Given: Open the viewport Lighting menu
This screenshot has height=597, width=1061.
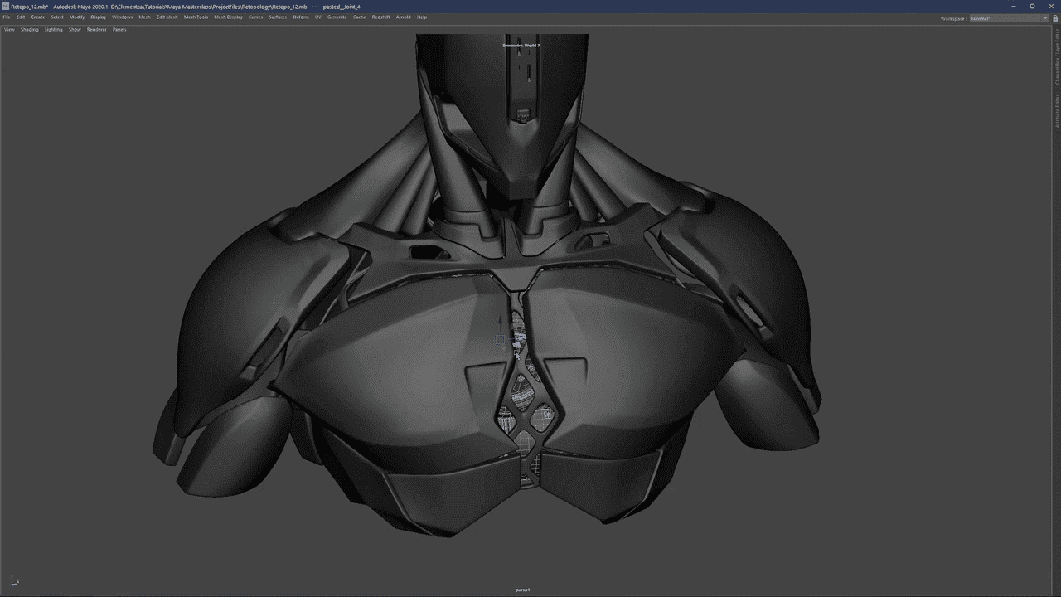Looking at the screenshot, I should 53,29.
